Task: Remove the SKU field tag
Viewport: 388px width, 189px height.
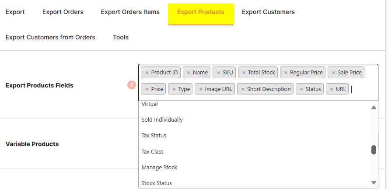Action: click(x=218, y=73)
